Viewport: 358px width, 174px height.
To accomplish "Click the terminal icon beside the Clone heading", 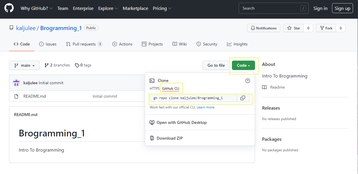I will 152,80.
